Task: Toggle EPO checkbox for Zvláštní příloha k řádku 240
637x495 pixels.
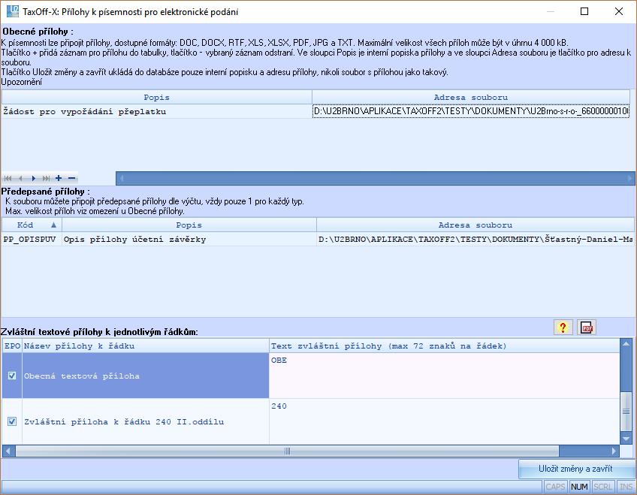Action: 12,421
